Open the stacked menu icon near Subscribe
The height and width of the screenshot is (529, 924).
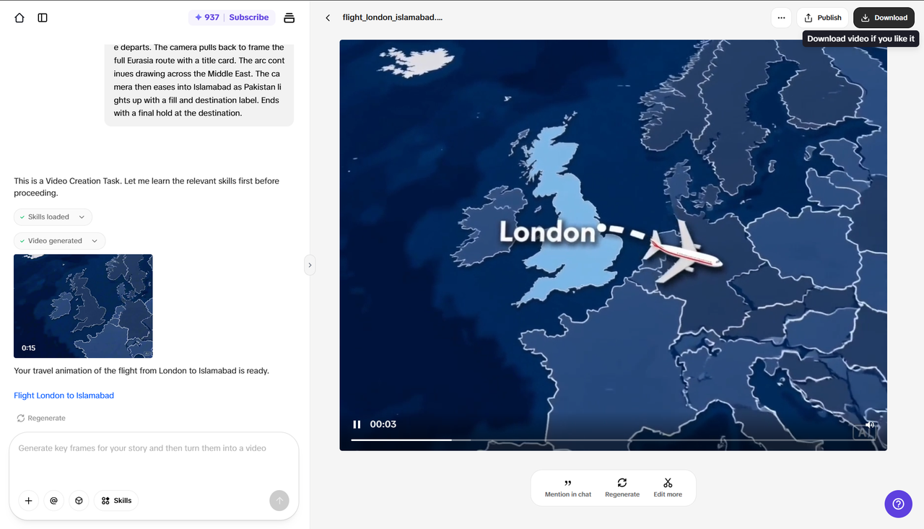[x=289, y=18]
